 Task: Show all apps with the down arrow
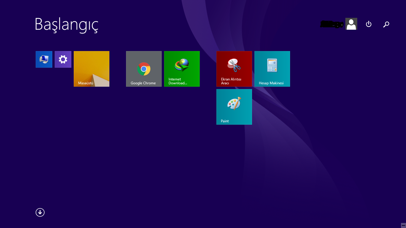pyautogui.click(x=40, y=212)
